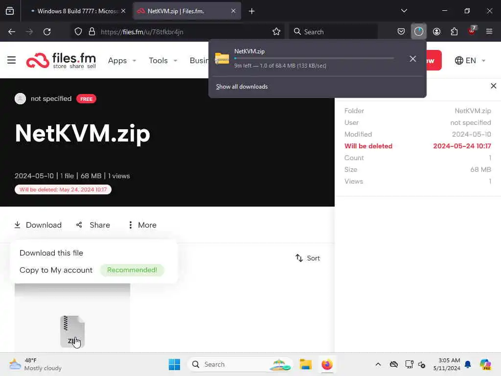Expand the Tools menu

coord(163,60)
